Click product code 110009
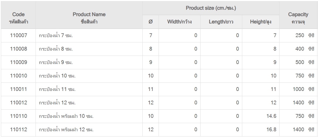The image size is (318, 138). pos(18,63)
